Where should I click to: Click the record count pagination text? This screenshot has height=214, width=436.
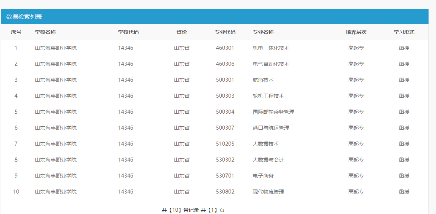(193, 210)
